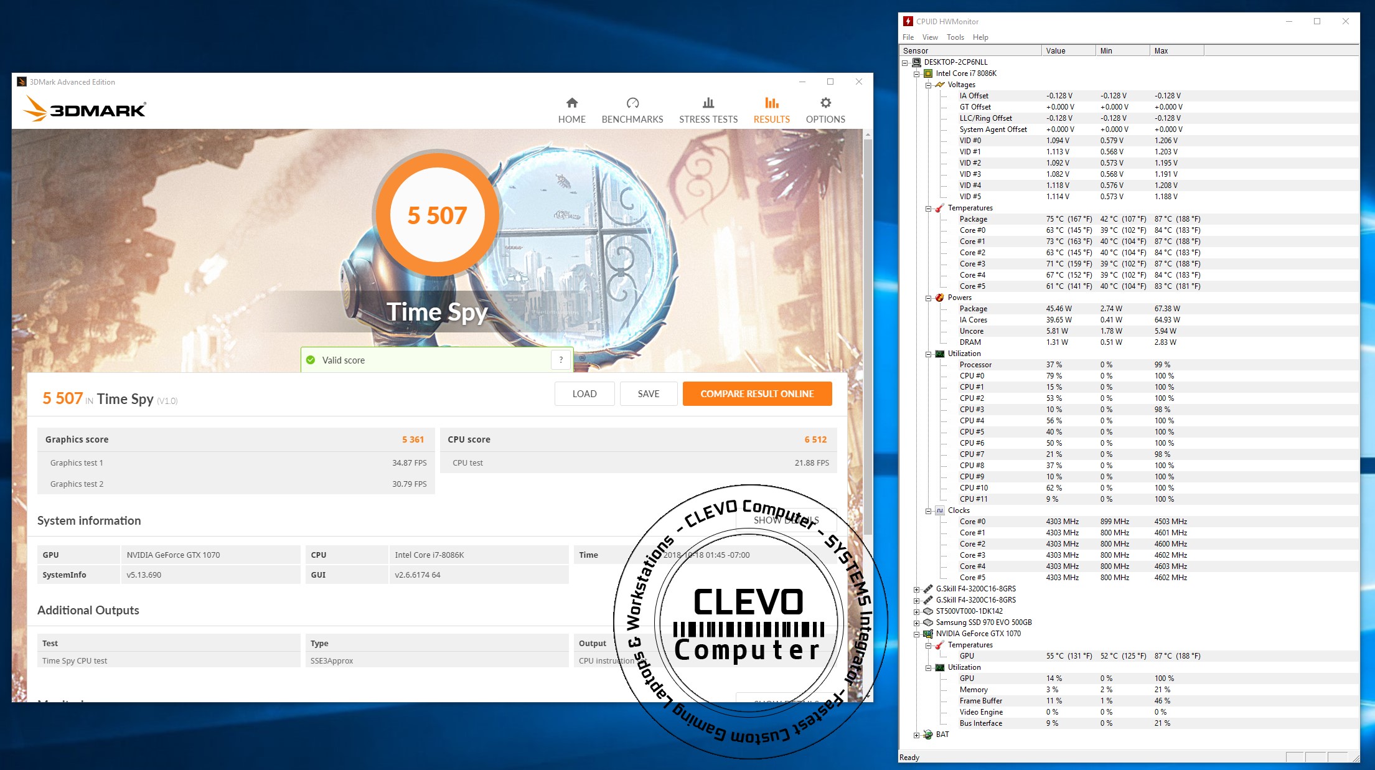Click the Results bar chart icon
This screenshot has width=1375, height=770.
point(771,103)
